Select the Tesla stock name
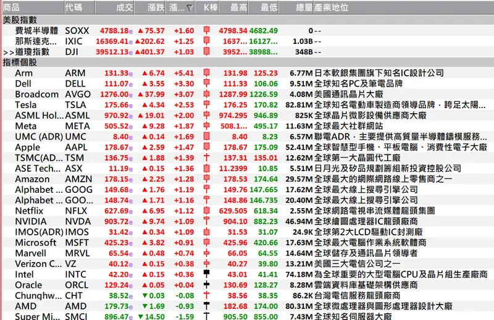Viewport: 494px width, 320px height. (25, 104)
